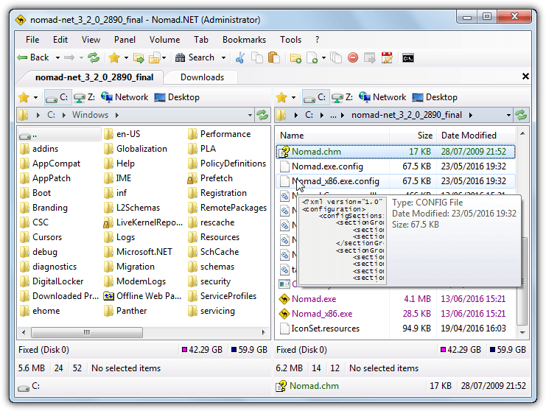Open the question mark help menu
Screen dimensions: 546x411
(x=317, y=40)
